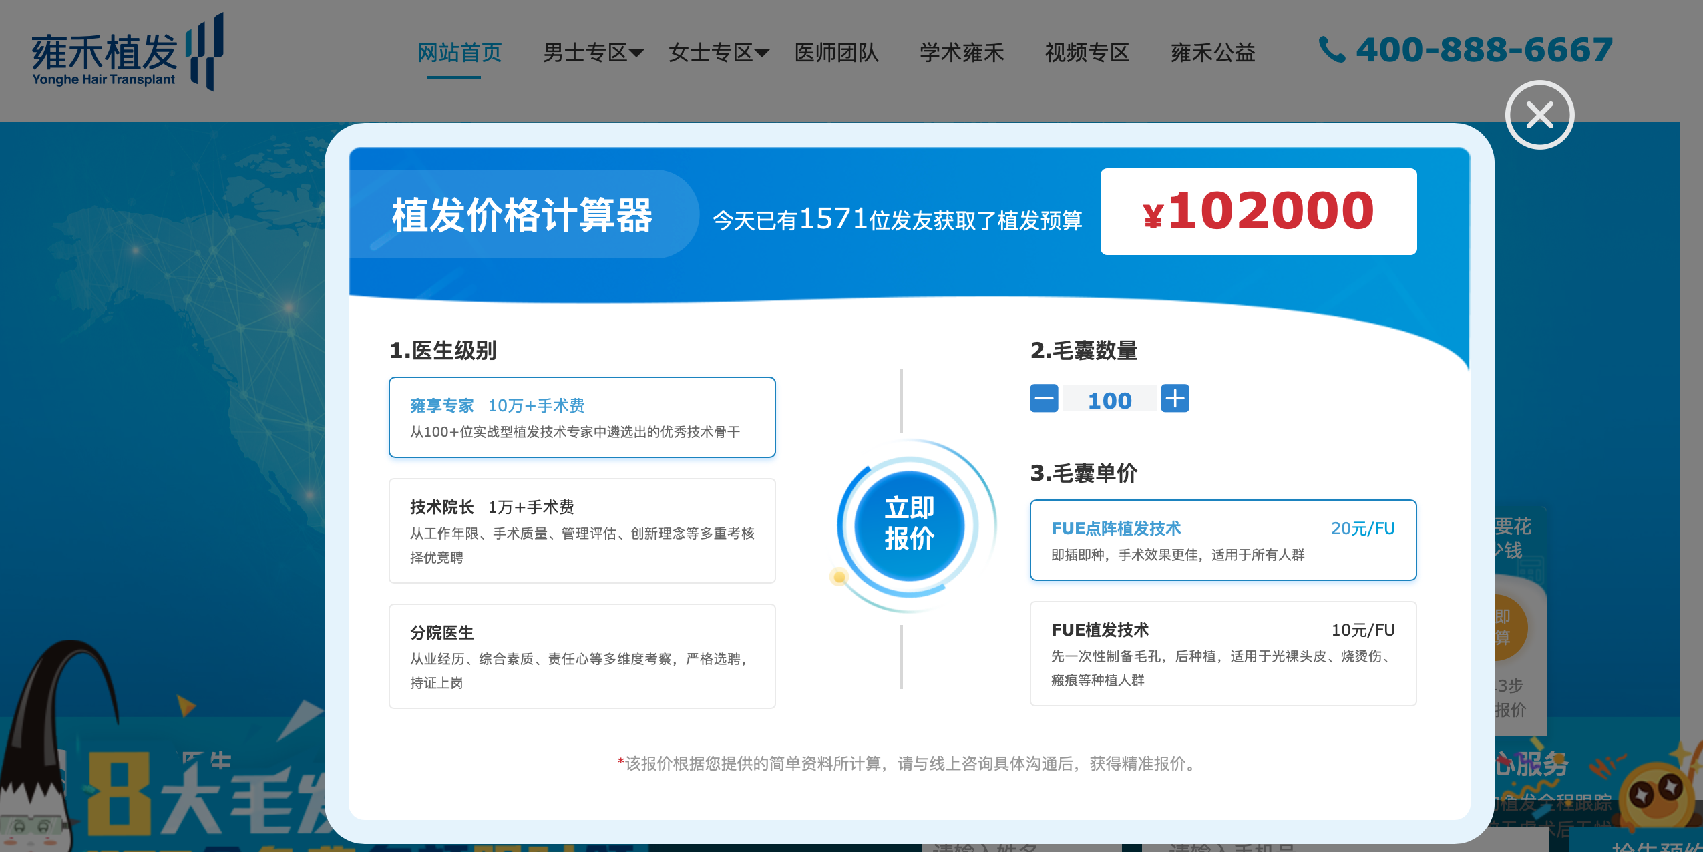Increase hair follicle count with plus button

[x=1175, y=399]
